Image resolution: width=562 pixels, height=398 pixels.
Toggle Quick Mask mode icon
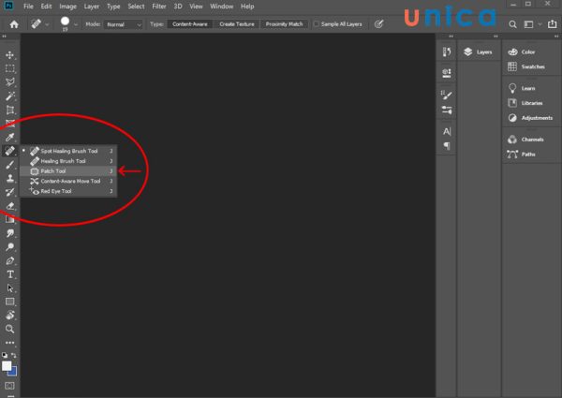tap(9, 386)
